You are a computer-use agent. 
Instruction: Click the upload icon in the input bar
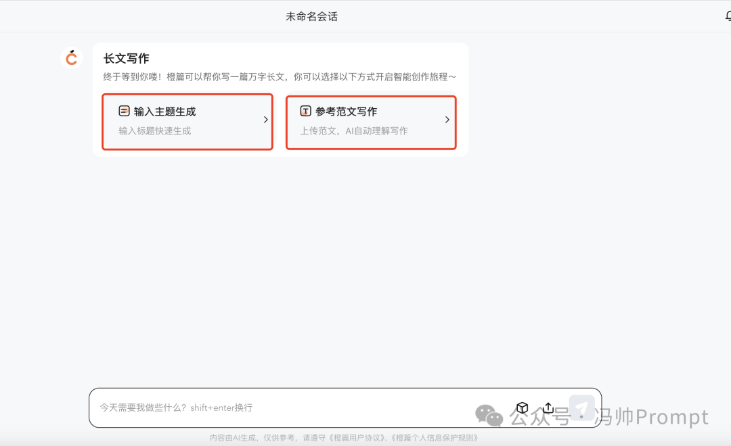pyautogui.click(x=548, y=407)
